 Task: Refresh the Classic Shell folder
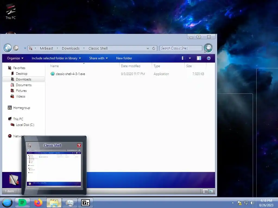click(x=154, y=48)
